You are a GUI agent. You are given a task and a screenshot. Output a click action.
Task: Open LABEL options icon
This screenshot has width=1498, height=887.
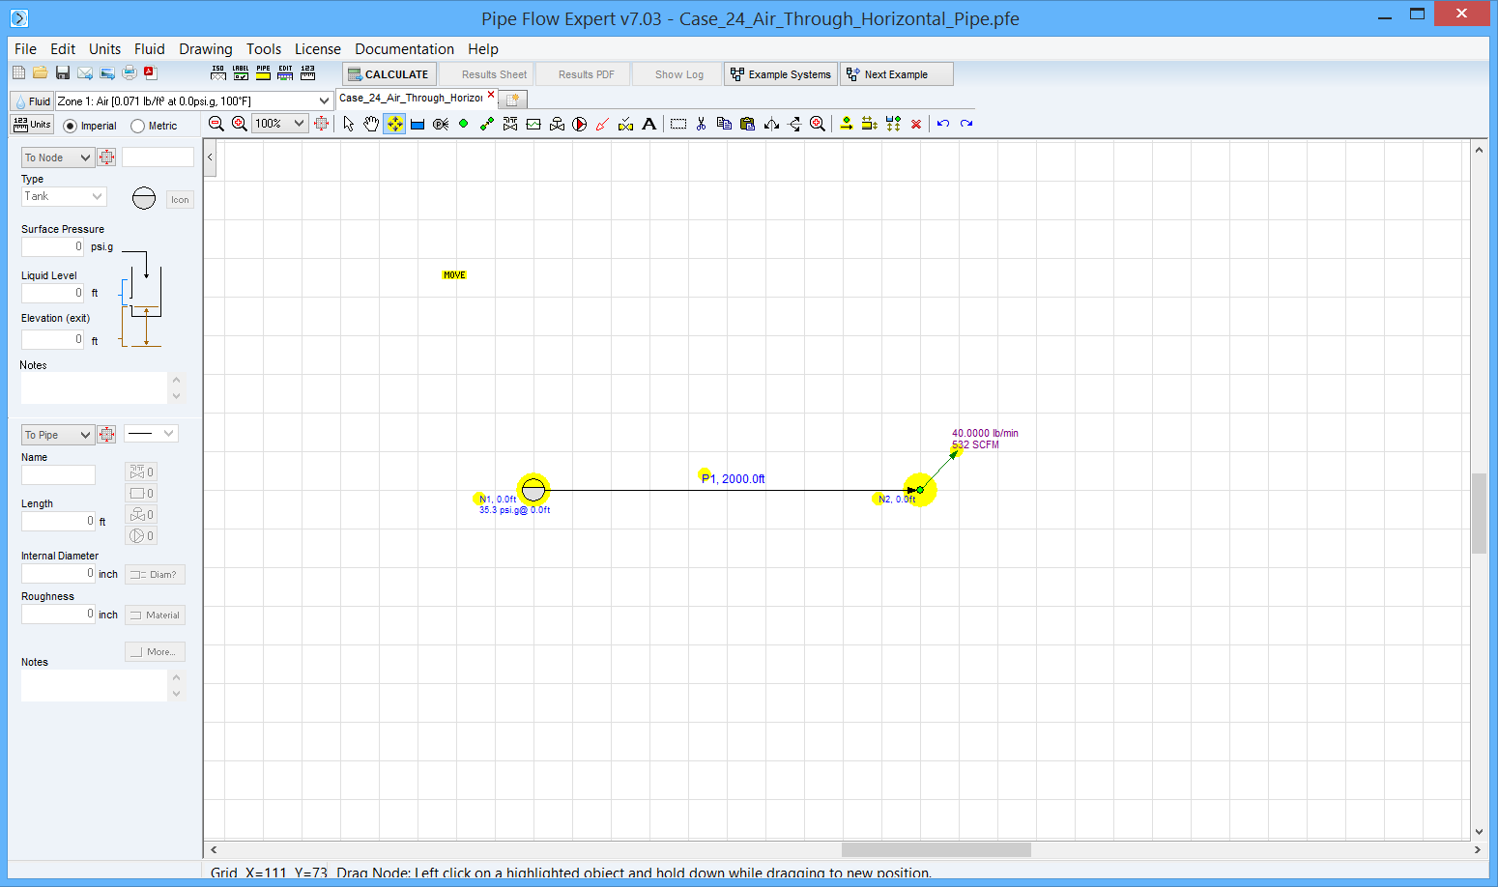[x=241, y=73]
